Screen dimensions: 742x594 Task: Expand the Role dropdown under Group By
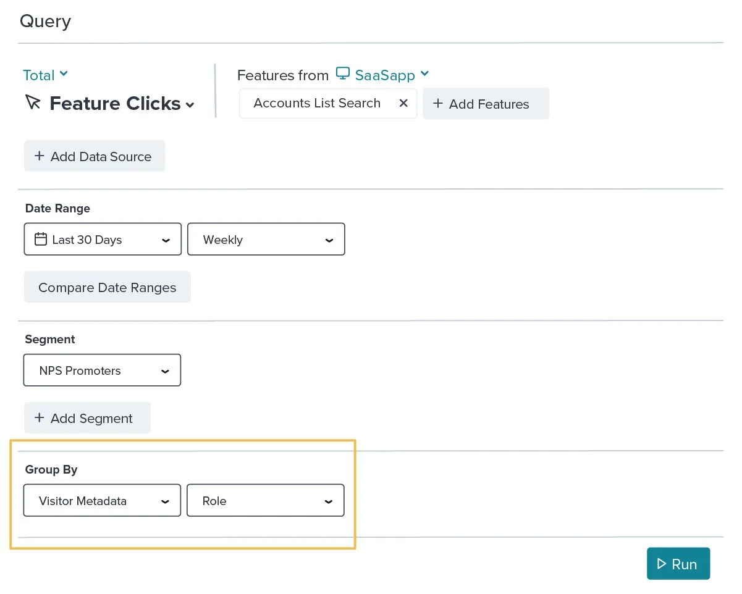click(x=266, y=501)
